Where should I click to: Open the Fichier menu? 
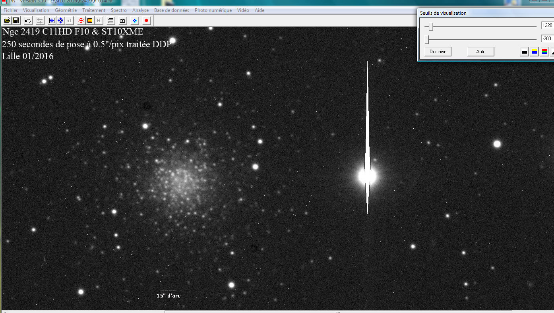pyautogui.click(x=11, y=10)
